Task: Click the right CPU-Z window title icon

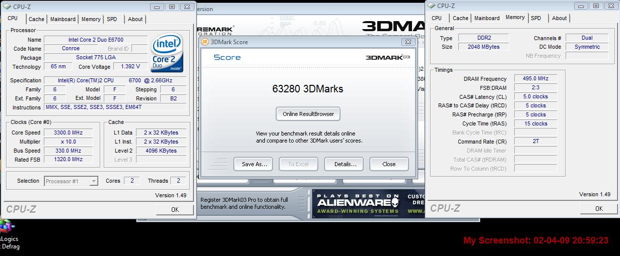Action: (431, 6)
